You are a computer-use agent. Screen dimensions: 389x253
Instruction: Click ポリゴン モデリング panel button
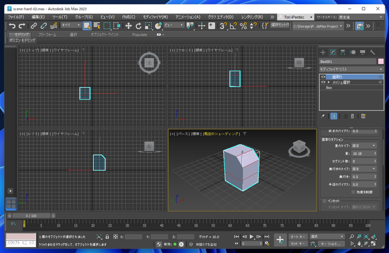22,40
